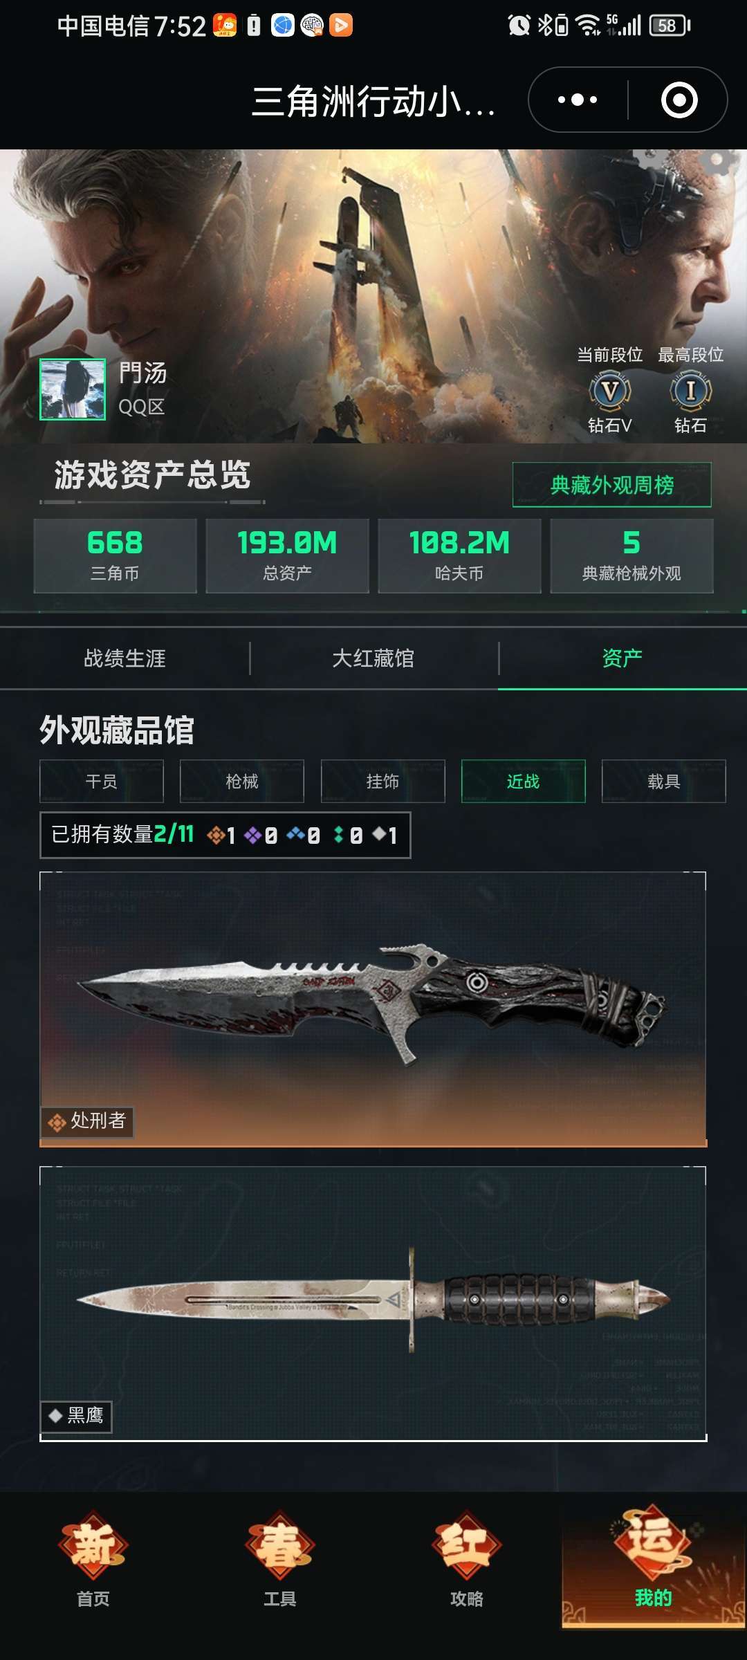Open the 工具 bottom navigation icon
Image resolution: width=747 pixels, height=1660 pixels.
[280, 1559]
